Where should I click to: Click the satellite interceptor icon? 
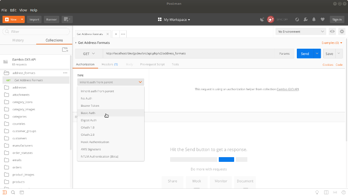pyautogui.click(x=262, y=19)
